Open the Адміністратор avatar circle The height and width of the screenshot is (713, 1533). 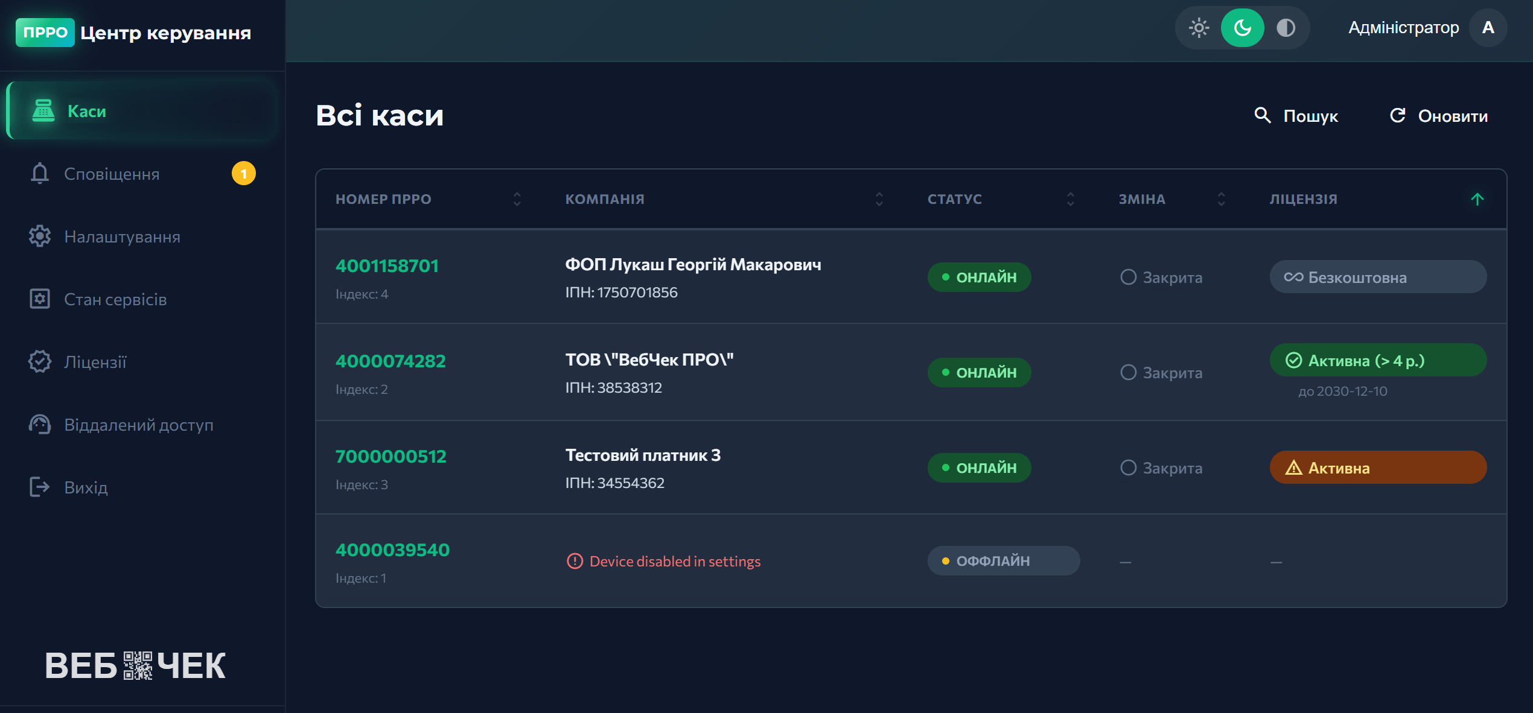click(1488, 28)
